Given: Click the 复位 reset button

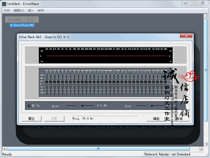Looking at the screenshot, I should 31,119.
